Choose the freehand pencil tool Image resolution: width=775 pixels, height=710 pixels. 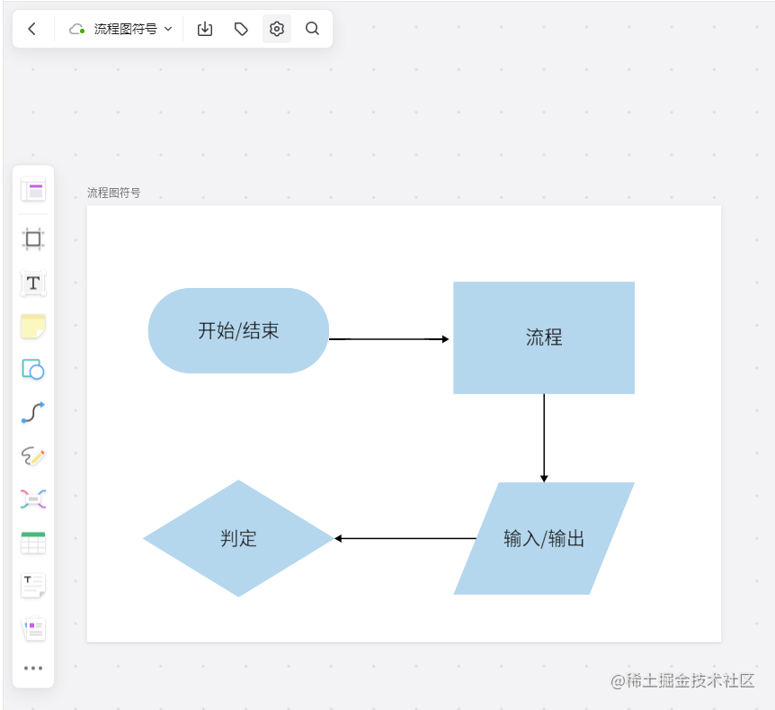33,456
